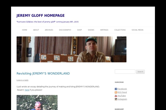Image resolution: width=166 pixels, height=110 pixels.
Task: Open the Social Media menu item
Action: point(138,30)
